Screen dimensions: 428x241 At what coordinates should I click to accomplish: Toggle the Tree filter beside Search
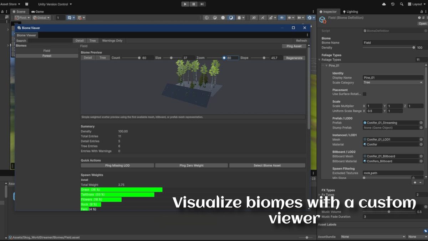(x=92, y=41)
